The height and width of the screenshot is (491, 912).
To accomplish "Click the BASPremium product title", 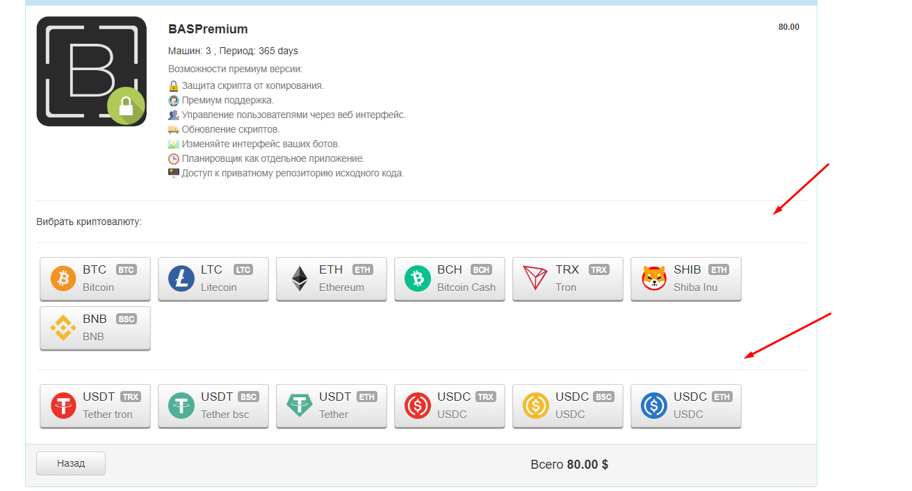I will pos(208,29).
